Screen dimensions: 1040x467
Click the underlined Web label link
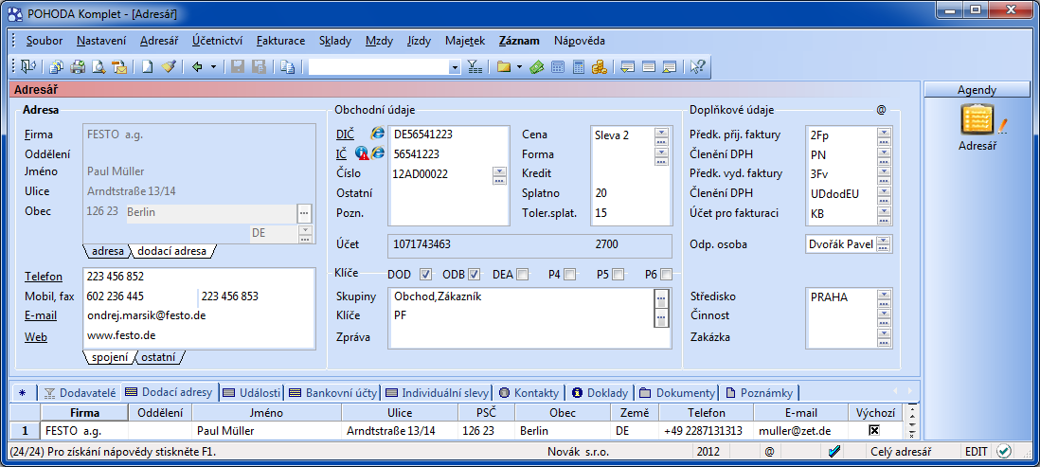pos(36,337)
